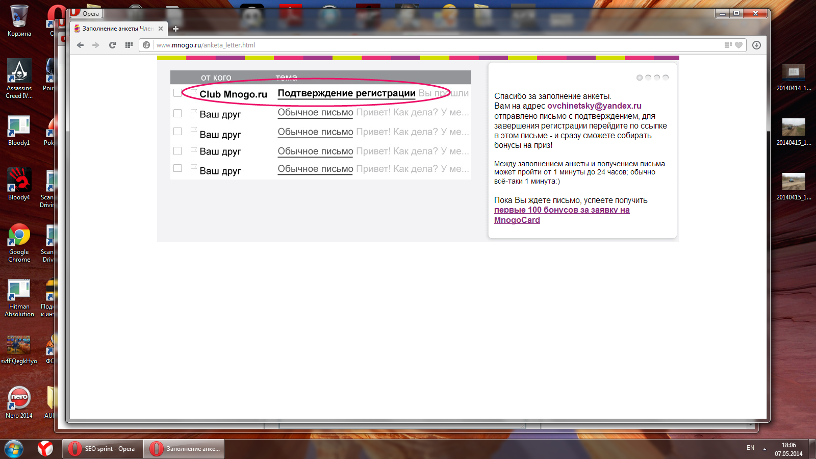Screen dimensions: 816x459
Task: Switch to SEO sprint - Opera taskbar window
Action: 103,449
